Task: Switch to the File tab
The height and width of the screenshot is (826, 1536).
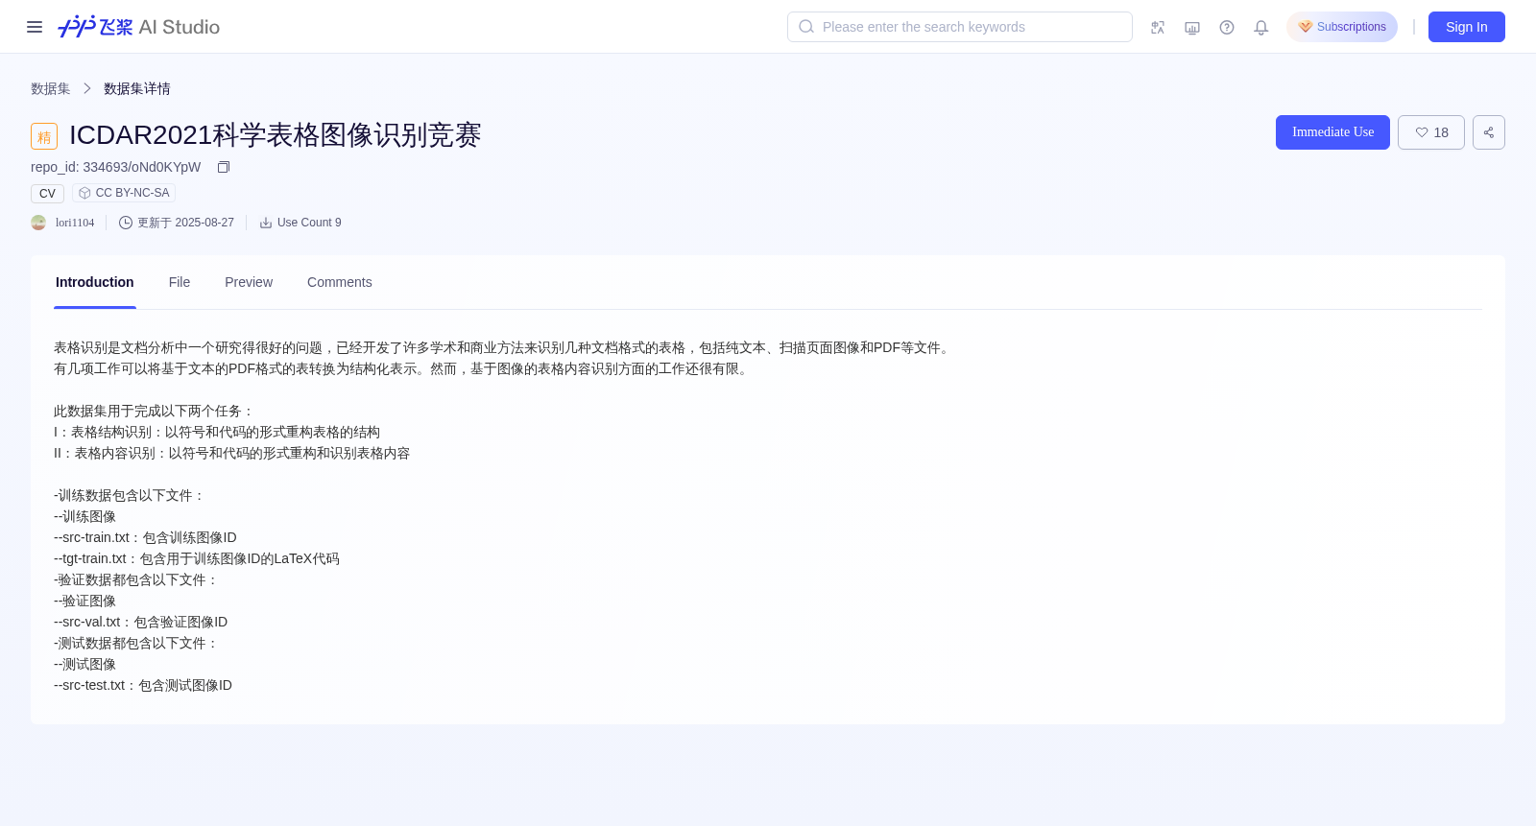Action: 180,282
